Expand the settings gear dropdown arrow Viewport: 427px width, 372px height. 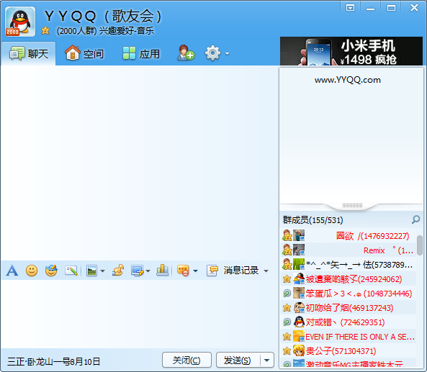[227, 54]
